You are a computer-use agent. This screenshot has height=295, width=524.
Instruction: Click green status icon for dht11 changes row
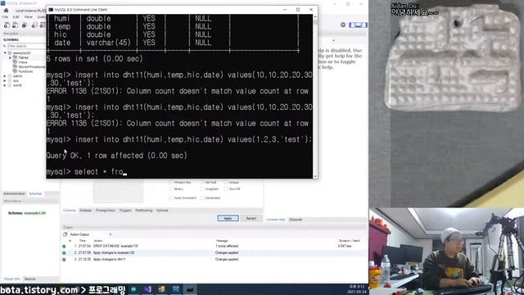point(64,259)
